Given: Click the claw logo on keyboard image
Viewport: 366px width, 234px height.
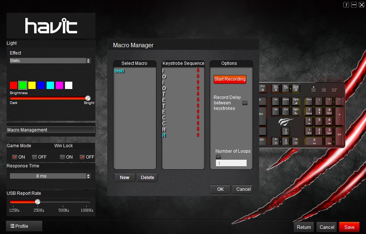Looking at the screenshot, I should (x=286, y=121).
